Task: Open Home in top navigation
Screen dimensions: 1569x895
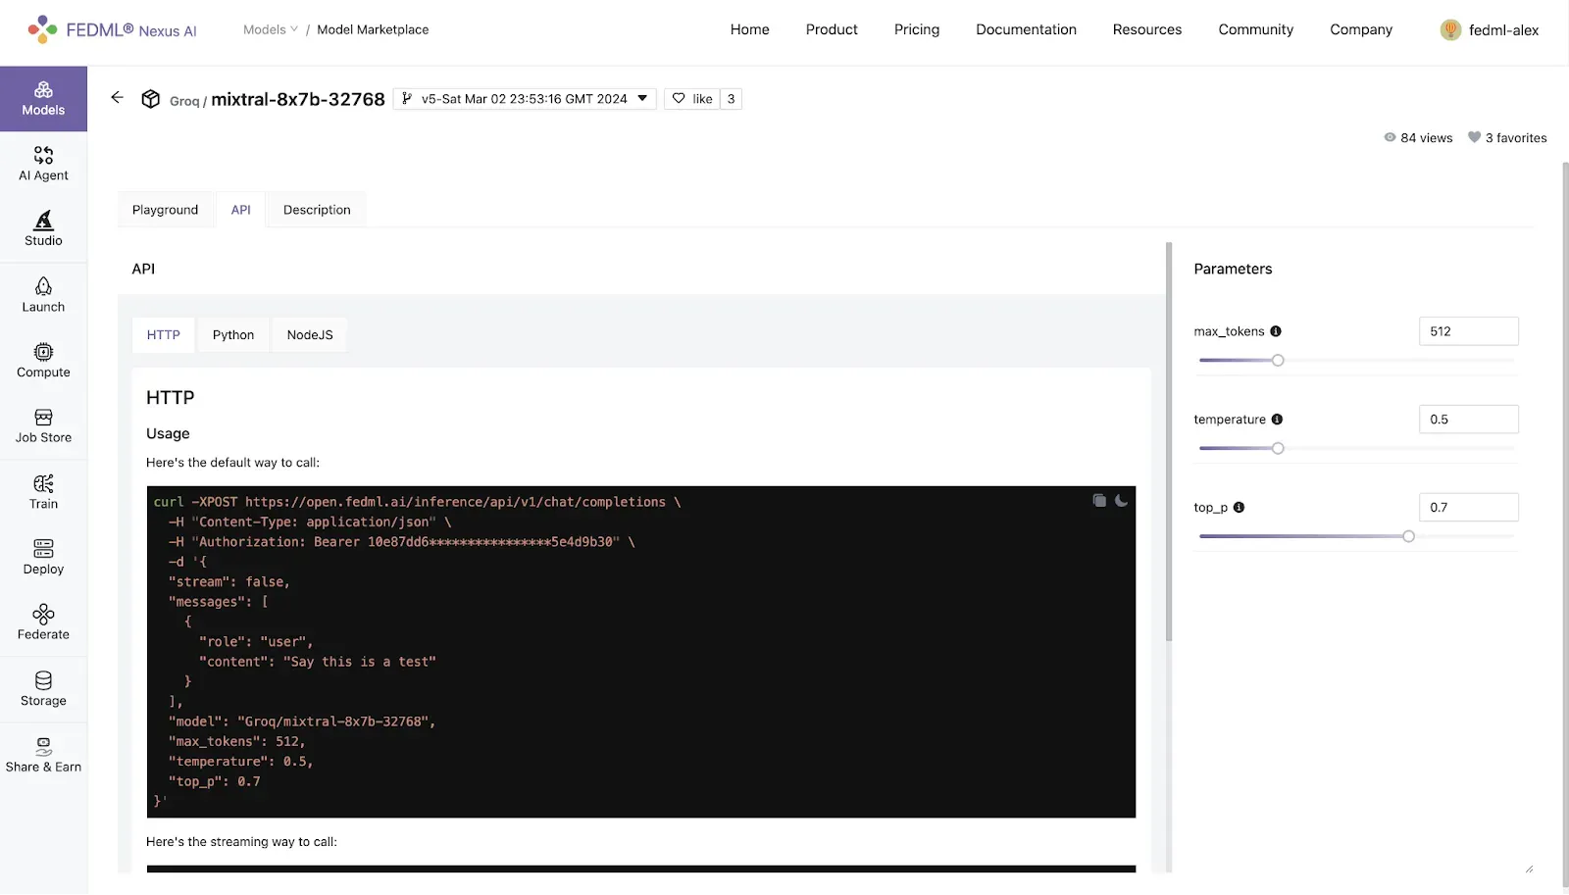Action: point(750,30)
